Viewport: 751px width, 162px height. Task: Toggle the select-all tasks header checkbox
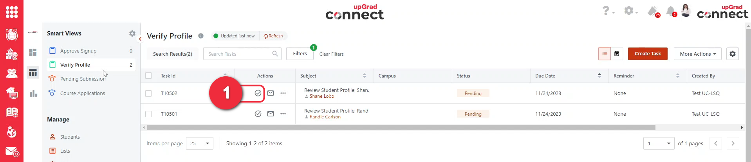pyautogui.click(x=148, y=76)
